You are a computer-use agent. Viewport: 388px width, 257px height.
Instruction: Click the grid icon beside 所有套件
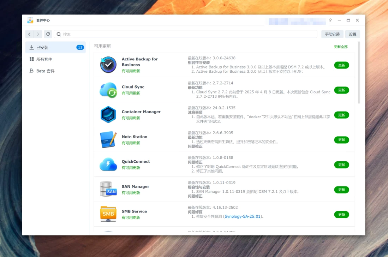pos(31,59)
